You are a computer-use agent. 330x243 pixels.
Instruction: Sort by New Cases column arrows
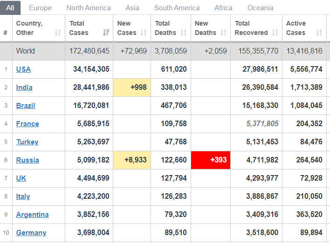(x=144, y=33)
